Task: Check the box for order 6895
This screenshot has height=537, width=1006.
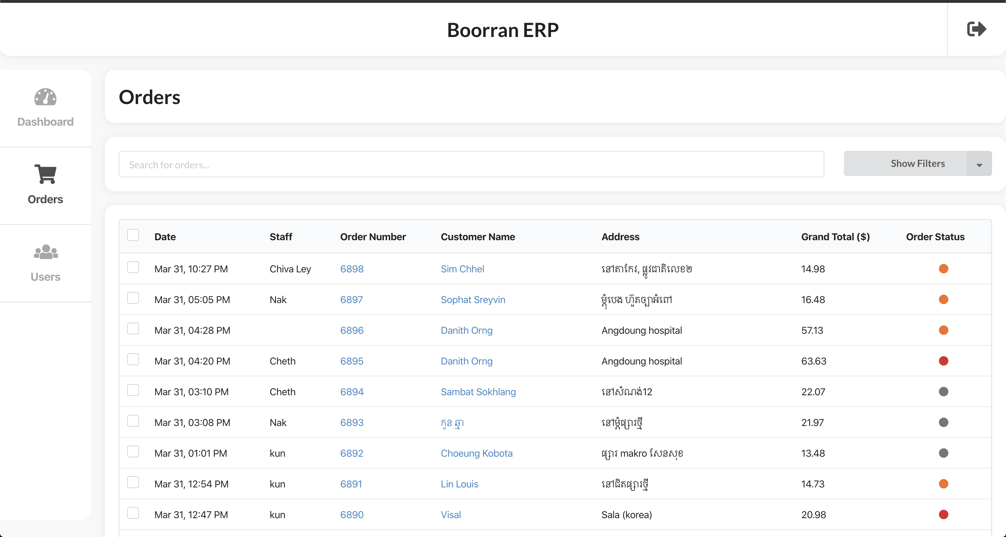Action: click(x=133, y=359)
